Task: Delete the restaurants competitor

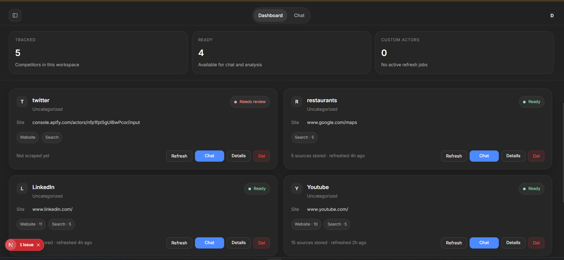Action: pos(536,156)
